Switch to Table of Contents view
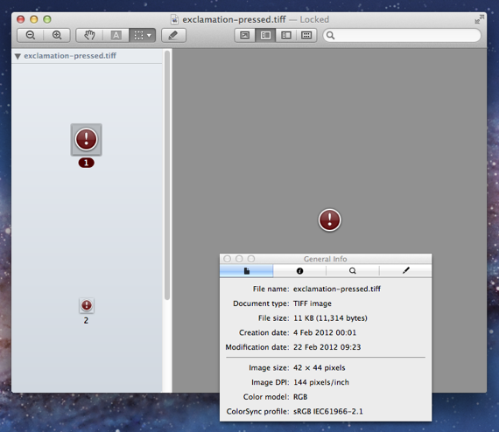 286,35
